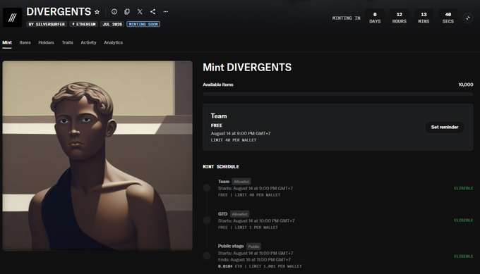This screenshot has height=274, width=480.
Task: Favorite the collection with the star icon
Action: pos(97,12)
